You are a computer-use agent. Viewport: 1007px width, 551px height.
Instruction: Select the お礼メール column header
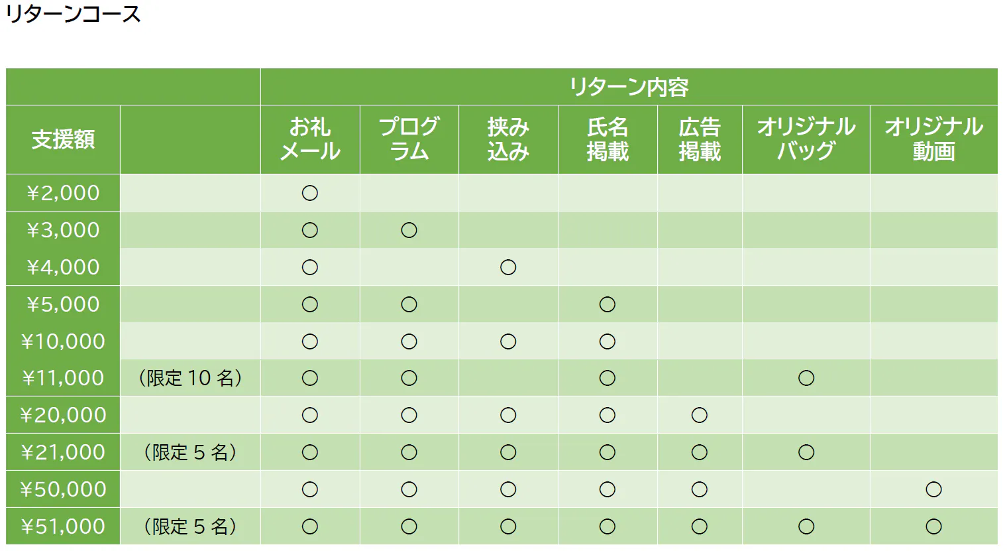[x=310, y=139]
